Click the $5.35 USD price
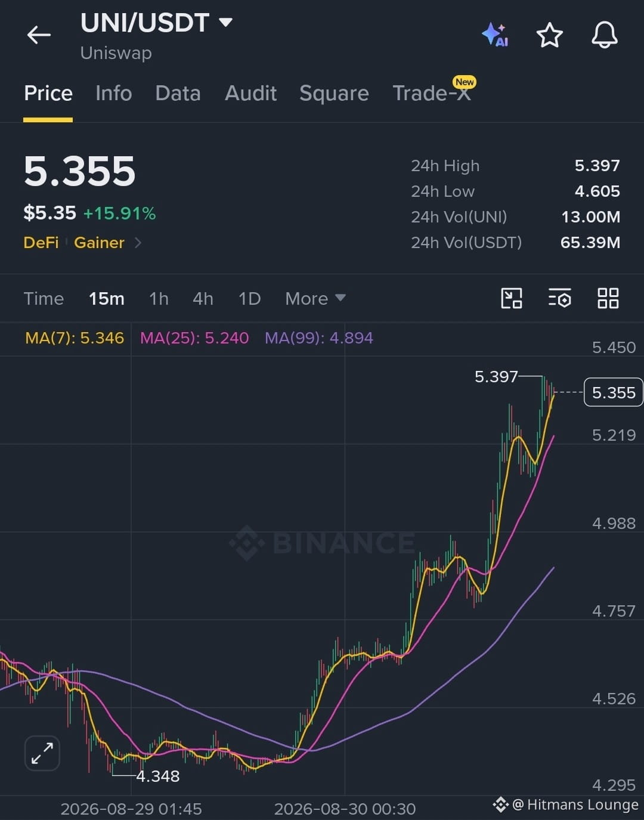Viewport: 644px width, 820px height. pos(50,213)
